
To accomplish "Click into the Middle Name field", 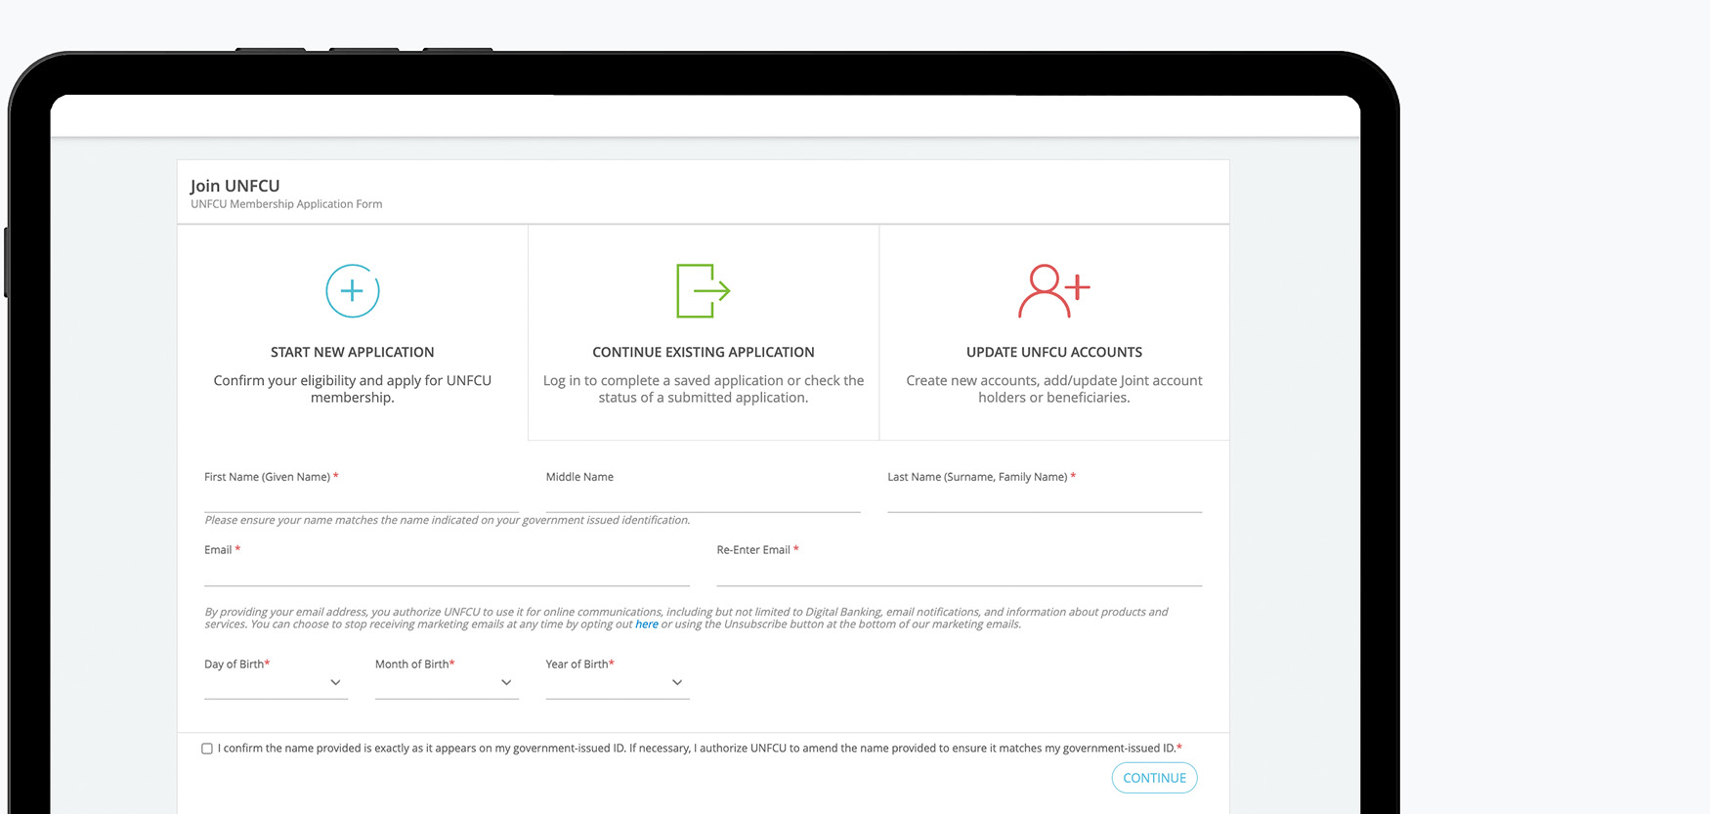I will click(703, 499).
